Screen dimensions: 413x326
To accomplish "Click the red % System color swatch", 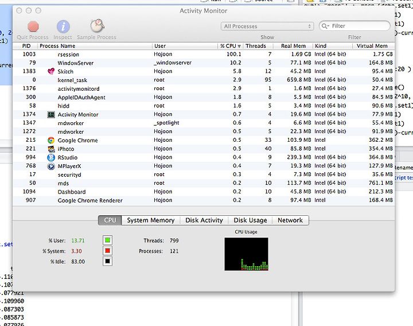I will pyautogui.click(x=107, y=251).
